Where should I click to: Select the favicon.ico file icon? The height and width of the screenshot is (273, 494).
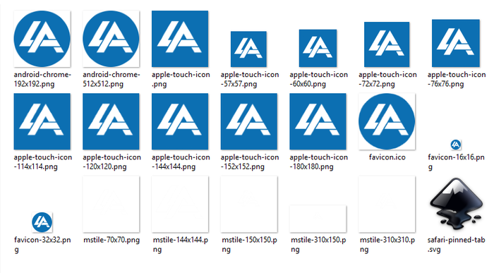pyautogui.click(x=387, y=121)
